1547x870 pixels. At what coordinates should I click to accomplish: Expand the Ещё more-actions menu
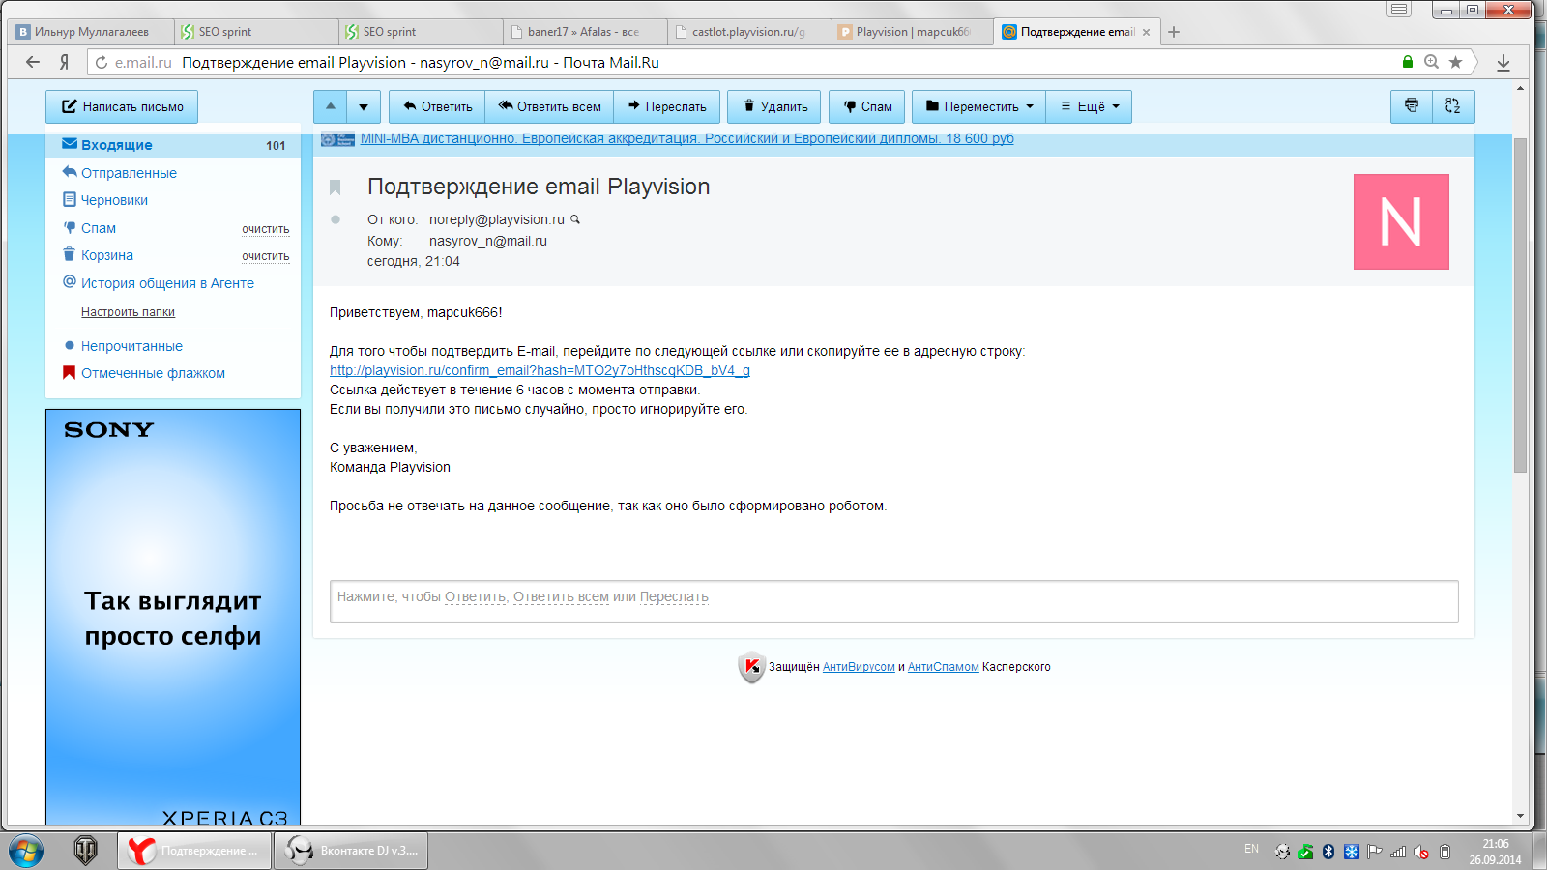point(1089,106)
